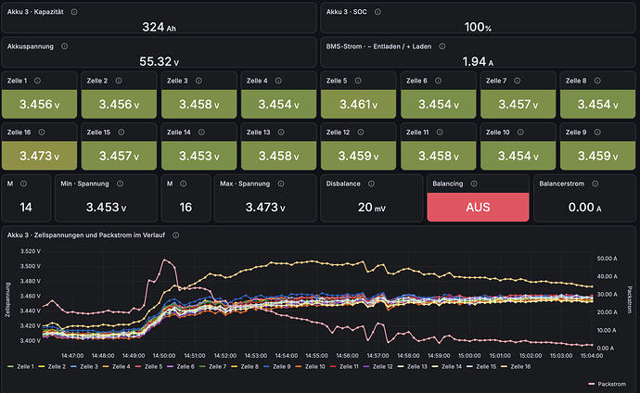This screenshot has height=393, width=640.
Task: Select the 20 mV disbalance value
Action: (x=371, y=207)
